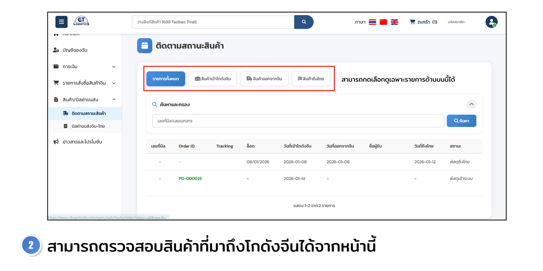Click the blue ค้นหา button
This screenshot has height=271, width=543.
click(461, 121)
